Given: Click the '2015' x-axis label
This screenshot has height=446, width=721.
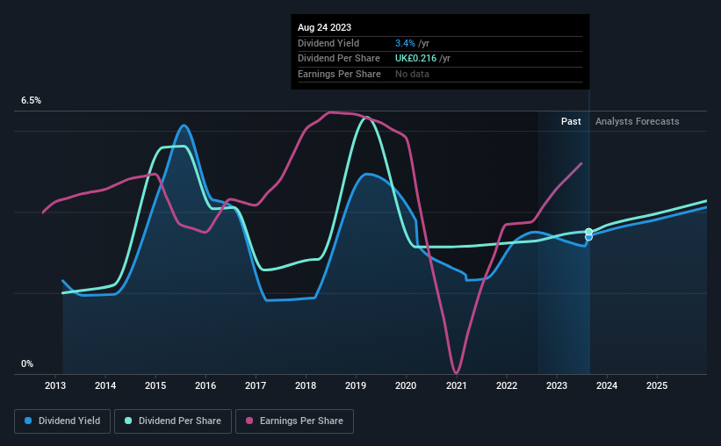Looking at the screenshot, I should click(155, 385).
